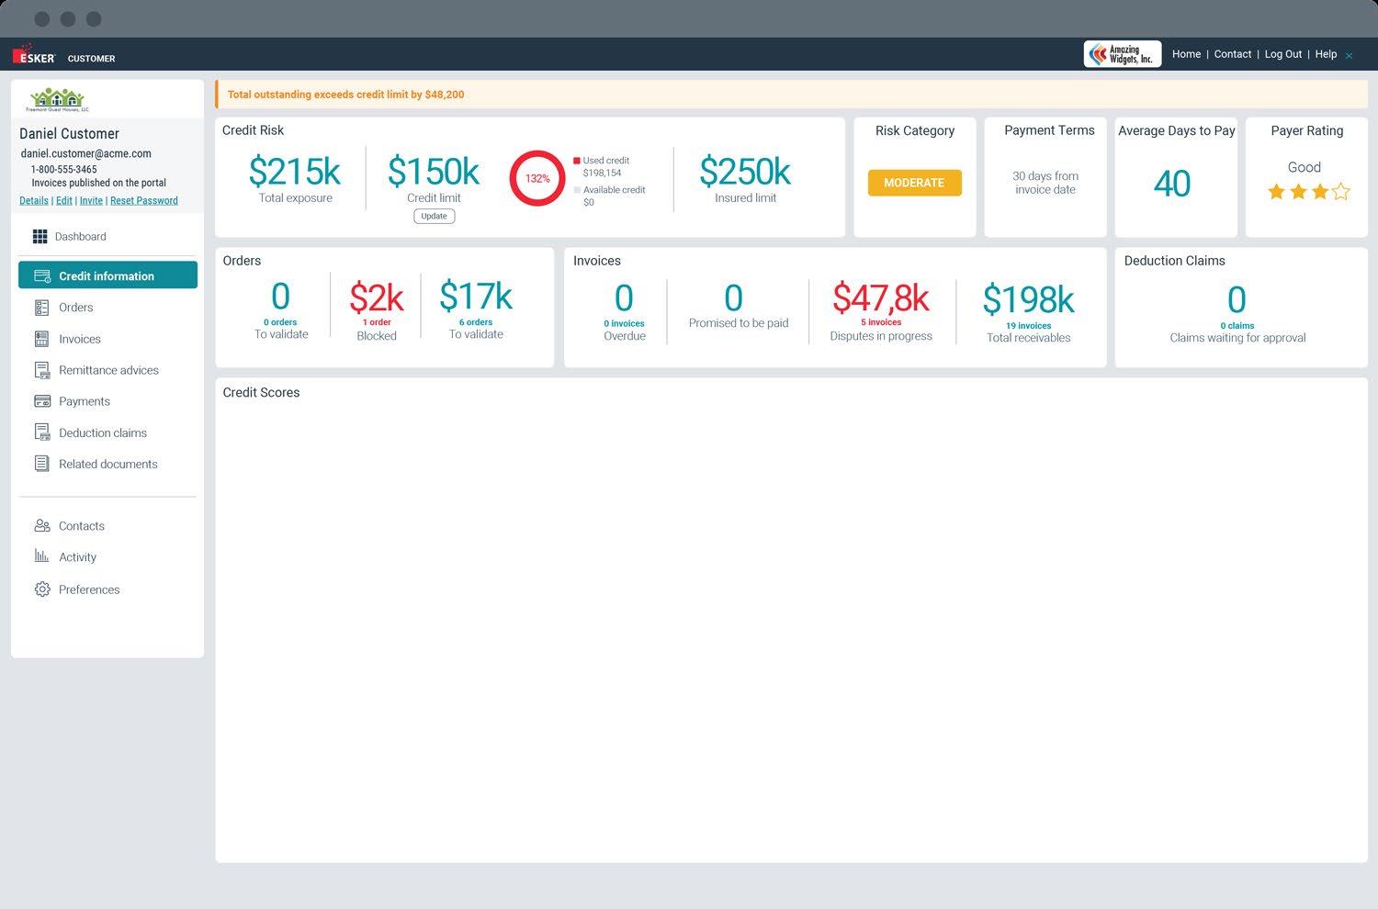
Task: Close the help panel with the x icon
Action: click(1350, 56)
